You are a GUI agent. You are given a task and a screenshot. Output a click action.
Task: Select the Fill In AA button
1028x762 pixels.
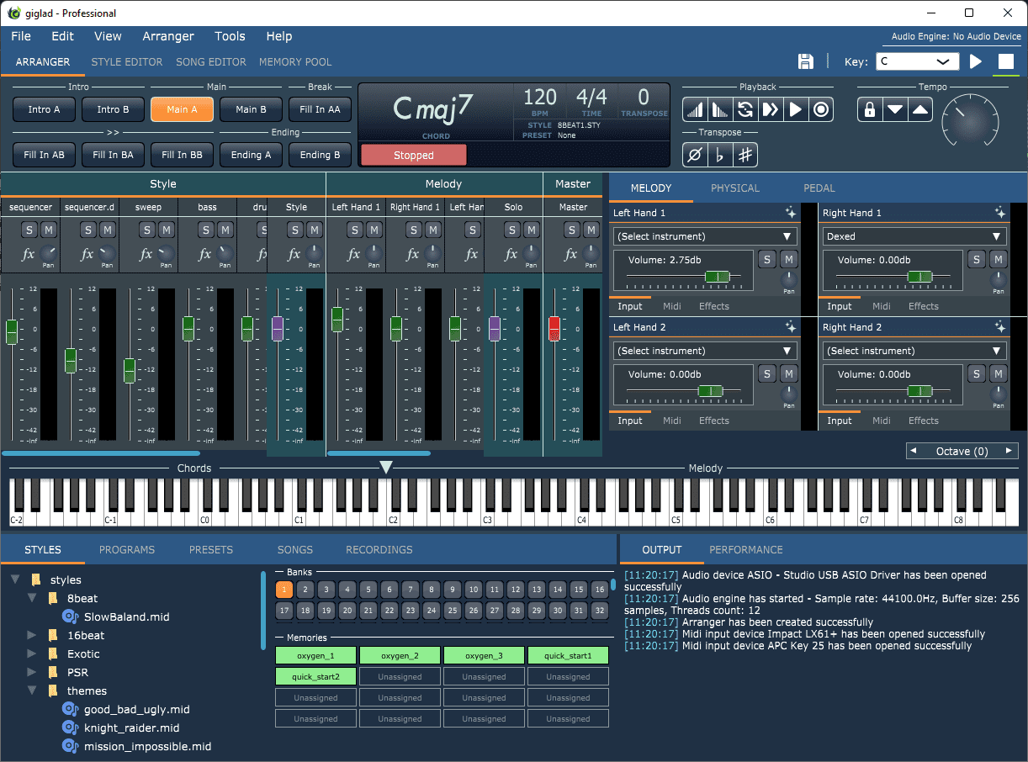click(320, 109)
